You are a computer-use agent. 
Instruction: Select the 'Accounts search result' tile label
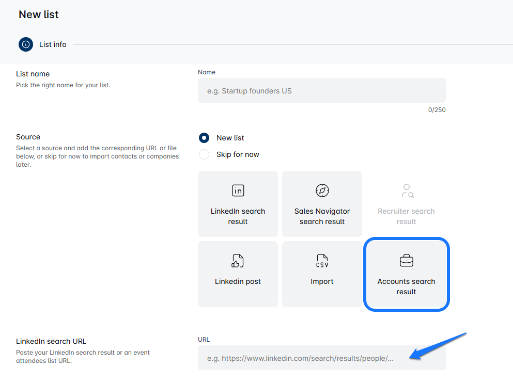(x=406, y=286)
